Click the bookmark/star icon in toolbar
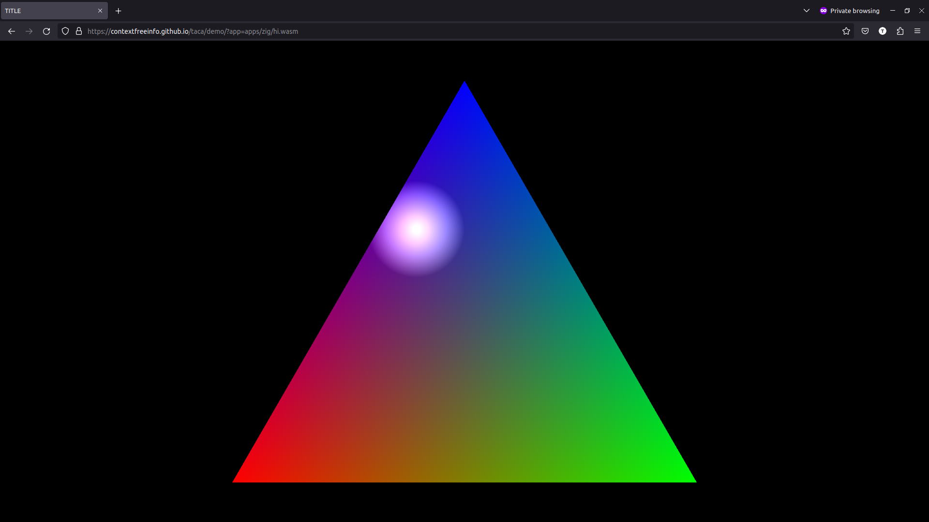Screen dimensions: 929x522 point(846,31)
